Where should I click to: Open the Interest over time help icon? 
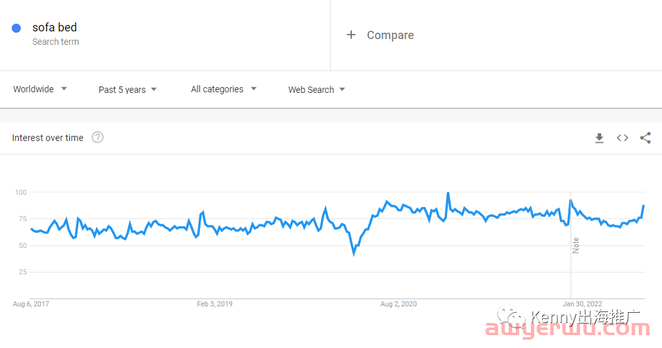[97, 137]
